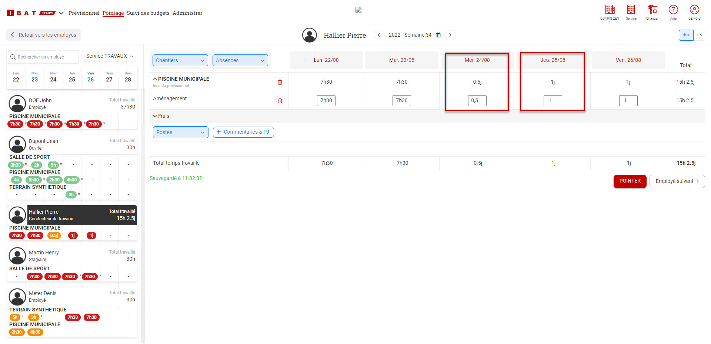Go to the next week arrow
The image size is (711, 344).
click(x=450, y=35)
